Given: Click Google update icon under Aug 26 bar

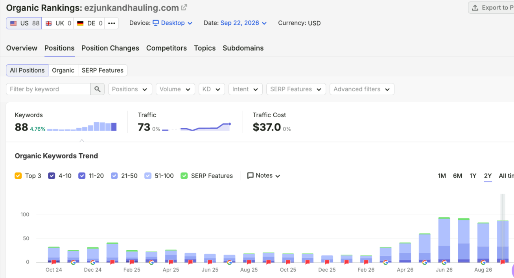Looking at the screenshot, I should 483,262.
